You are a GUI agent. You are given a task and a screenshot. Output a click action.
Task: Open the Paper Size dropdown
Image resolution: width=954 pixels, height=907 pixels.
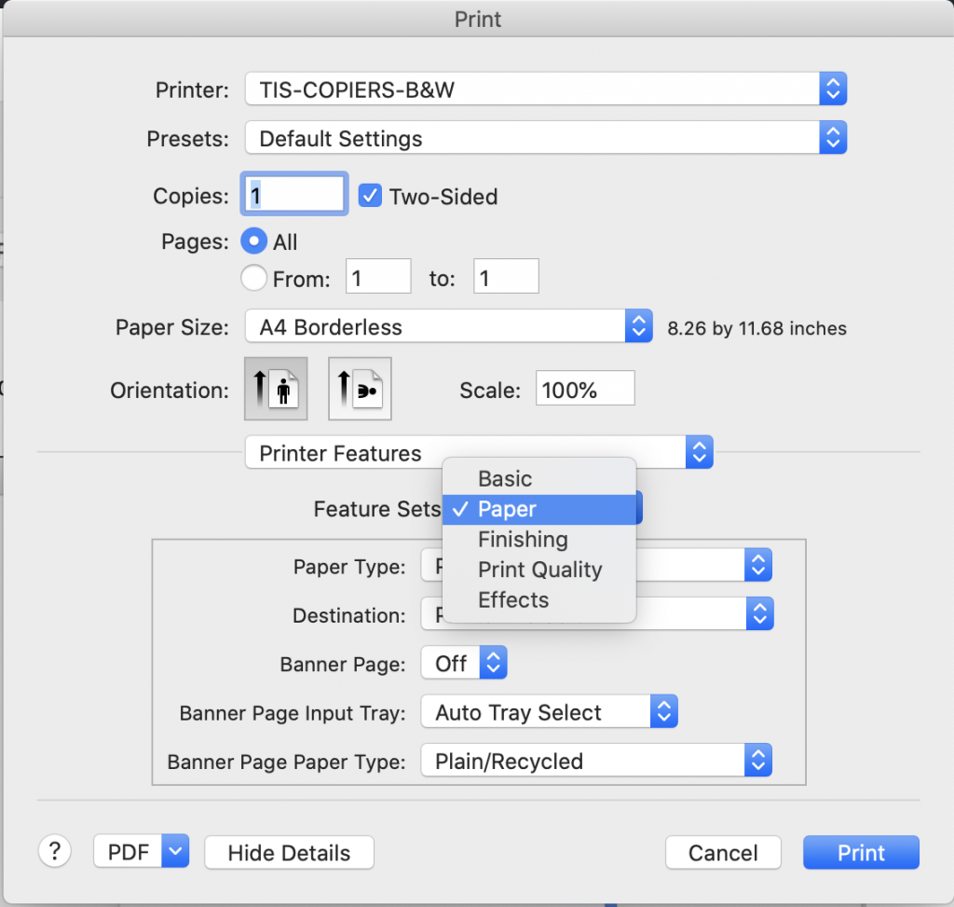[x=448, y=327]
